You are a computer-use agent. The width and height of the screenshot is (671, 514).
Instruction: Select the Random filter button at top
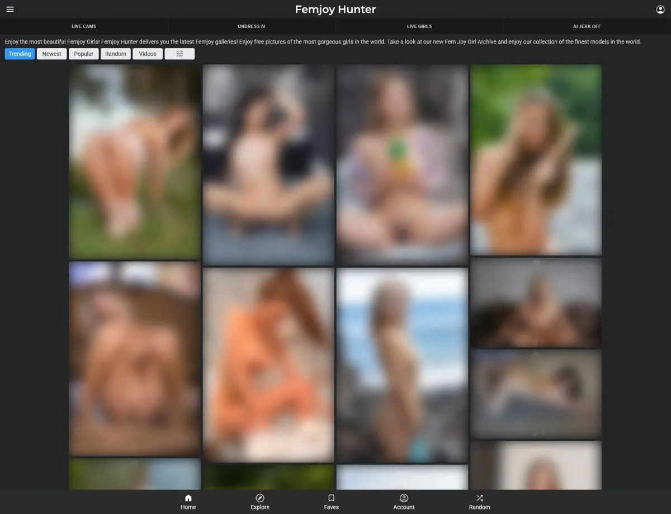click(x=116, y=54)
